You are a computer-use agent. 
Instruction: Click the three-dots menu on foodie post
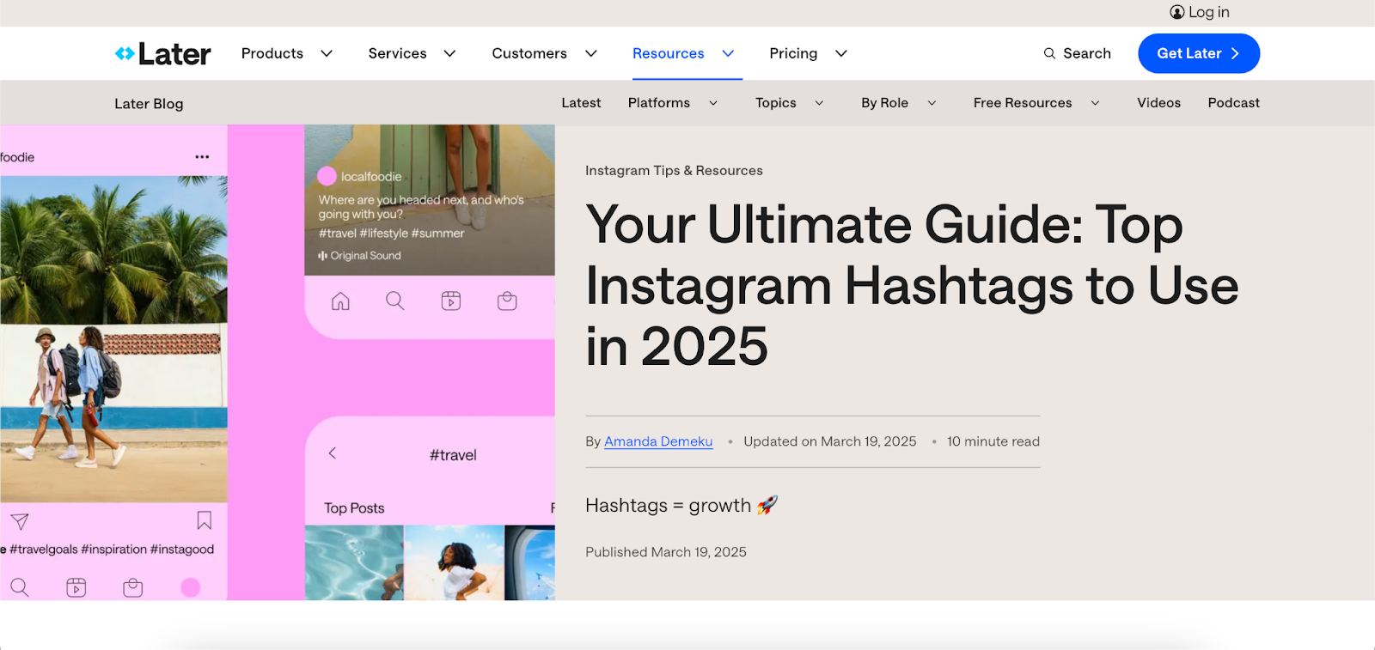pyautogui.click(x=202, y=157)
